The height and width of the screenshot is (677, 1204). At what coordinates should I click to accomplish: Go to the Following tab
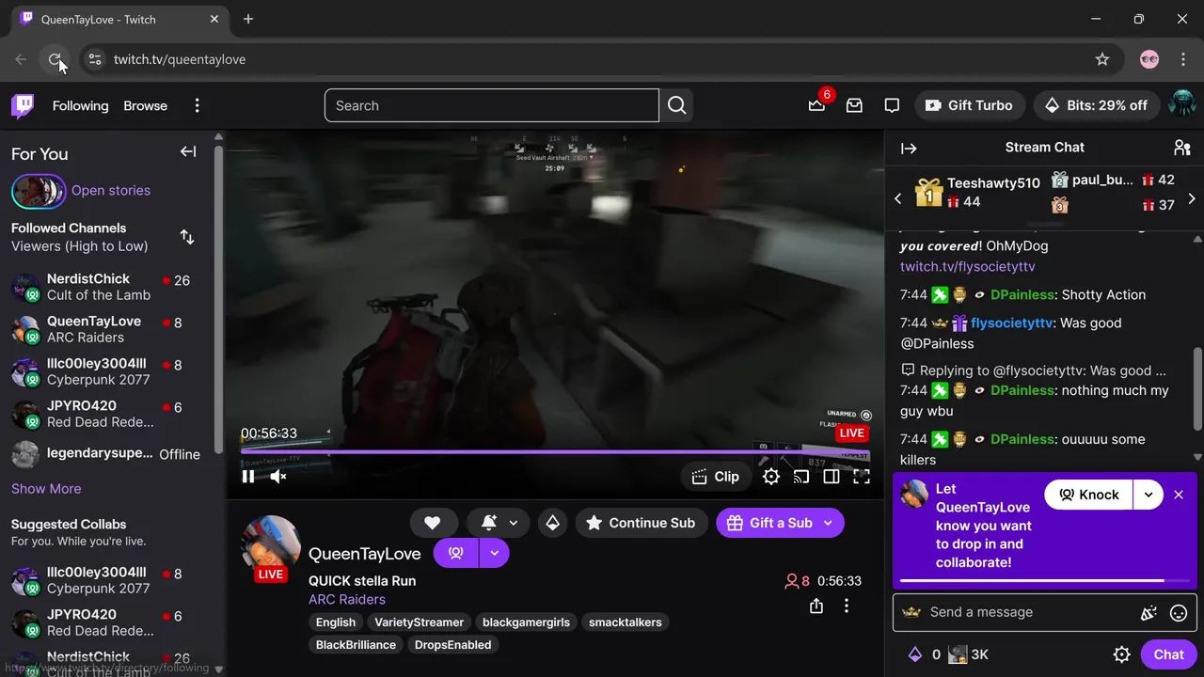[x=80, y=105]
